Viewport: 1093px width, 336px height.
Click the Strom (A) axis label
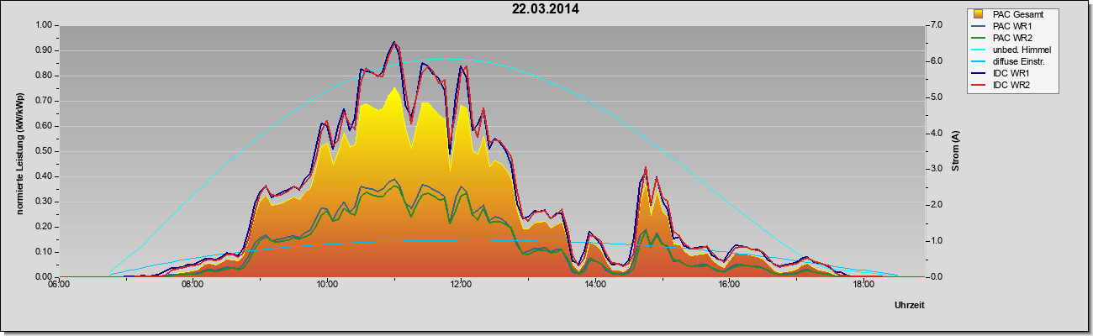956,151
